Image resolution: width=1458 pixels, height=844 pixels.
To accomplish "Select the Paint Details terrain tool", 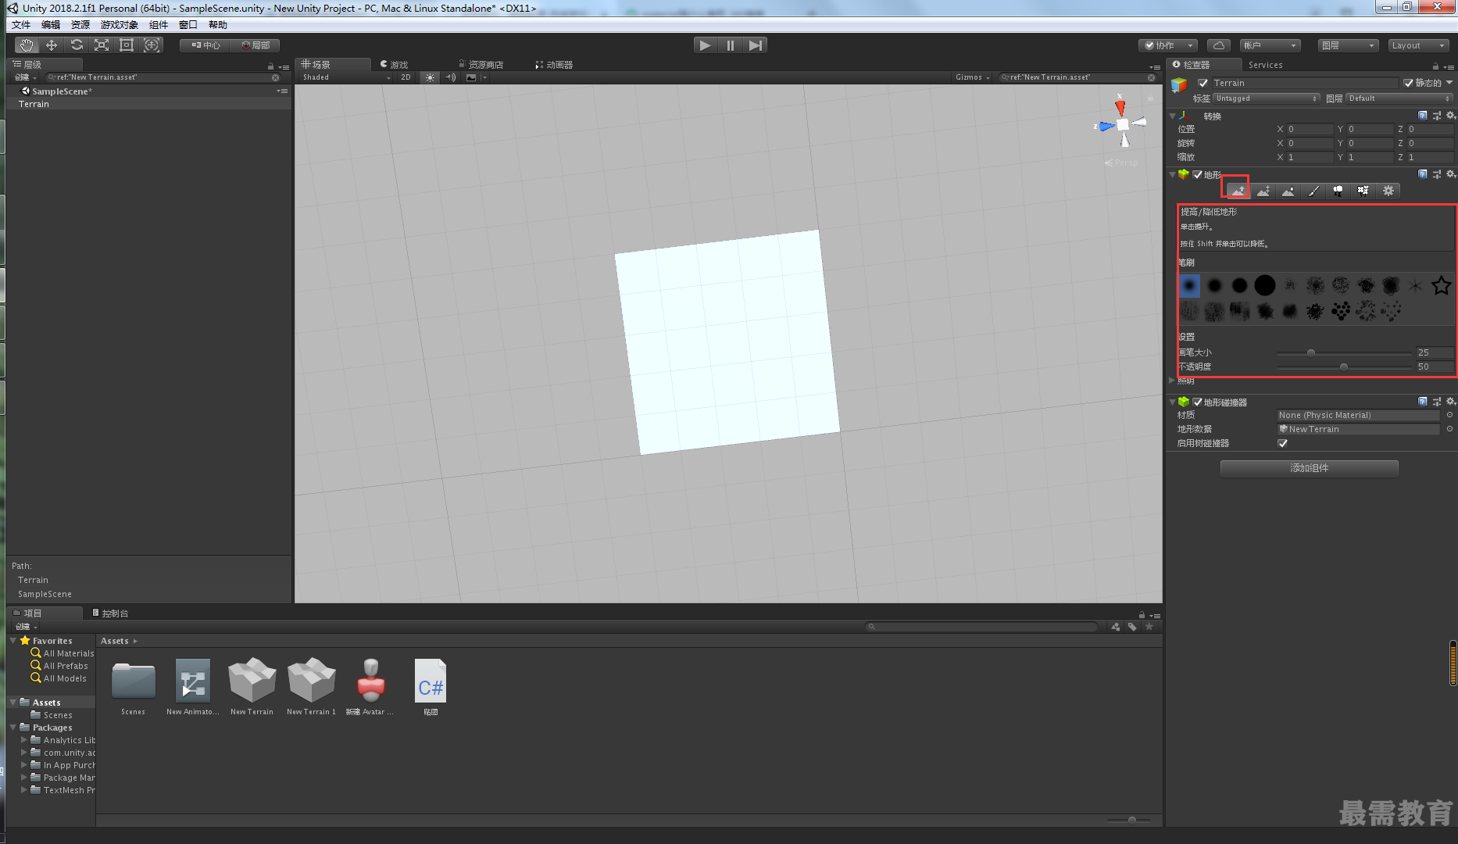I will (1363, 191).
